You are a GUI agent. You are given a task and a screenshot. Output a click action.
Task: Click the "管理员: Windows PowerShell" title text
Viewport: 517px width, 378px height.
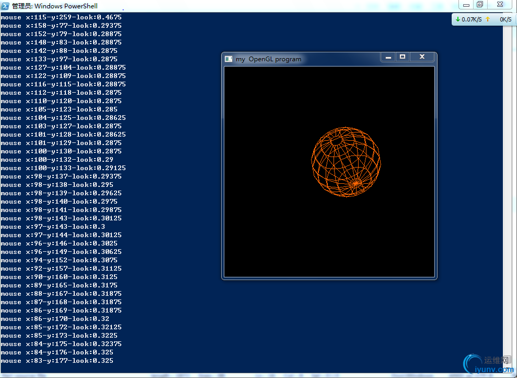click(x=55, y=6)
